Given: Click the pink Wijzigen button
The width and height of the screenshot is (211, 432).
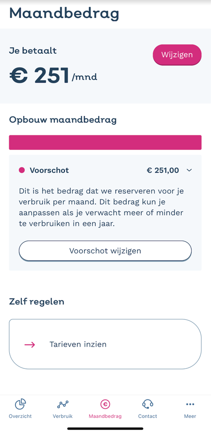Looking at the screenshot, I should [x=177, y=54].
